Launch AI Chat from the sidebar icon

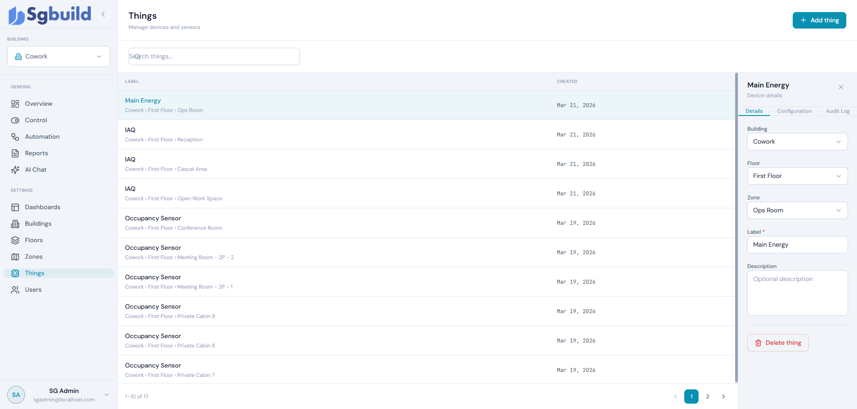click(x=16, y=169)
